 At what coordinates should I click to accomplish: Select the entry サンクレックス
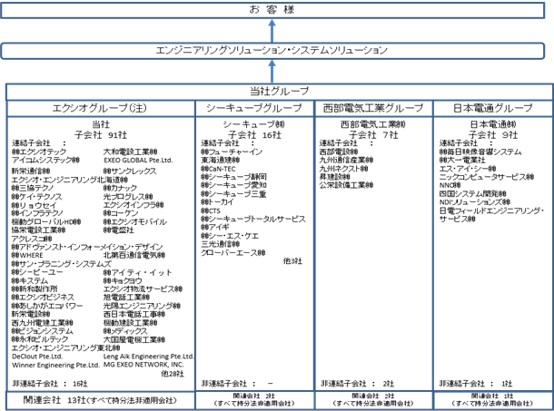(130, 171)
